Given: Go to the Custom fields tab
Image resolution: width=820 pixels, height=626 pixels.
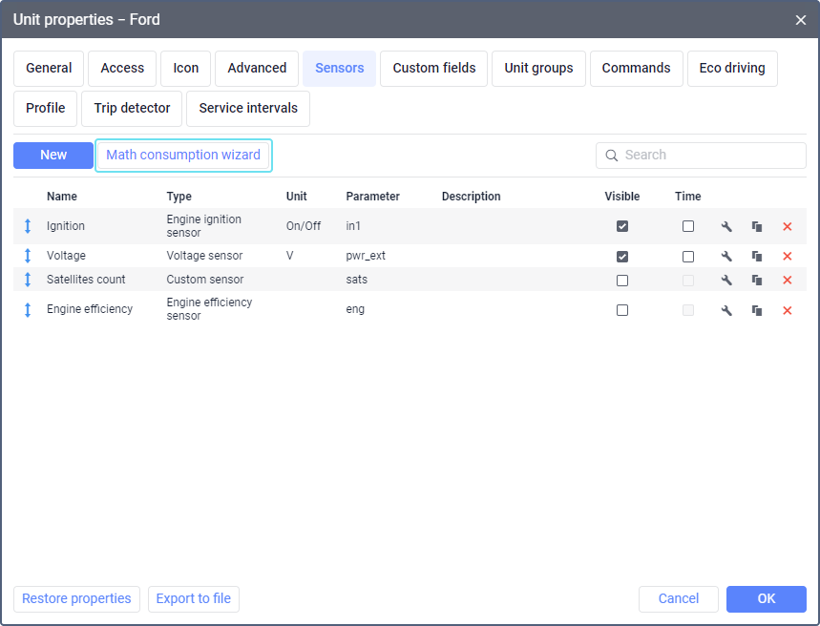Looking at the screenshot, I should [x=434, y=69].
